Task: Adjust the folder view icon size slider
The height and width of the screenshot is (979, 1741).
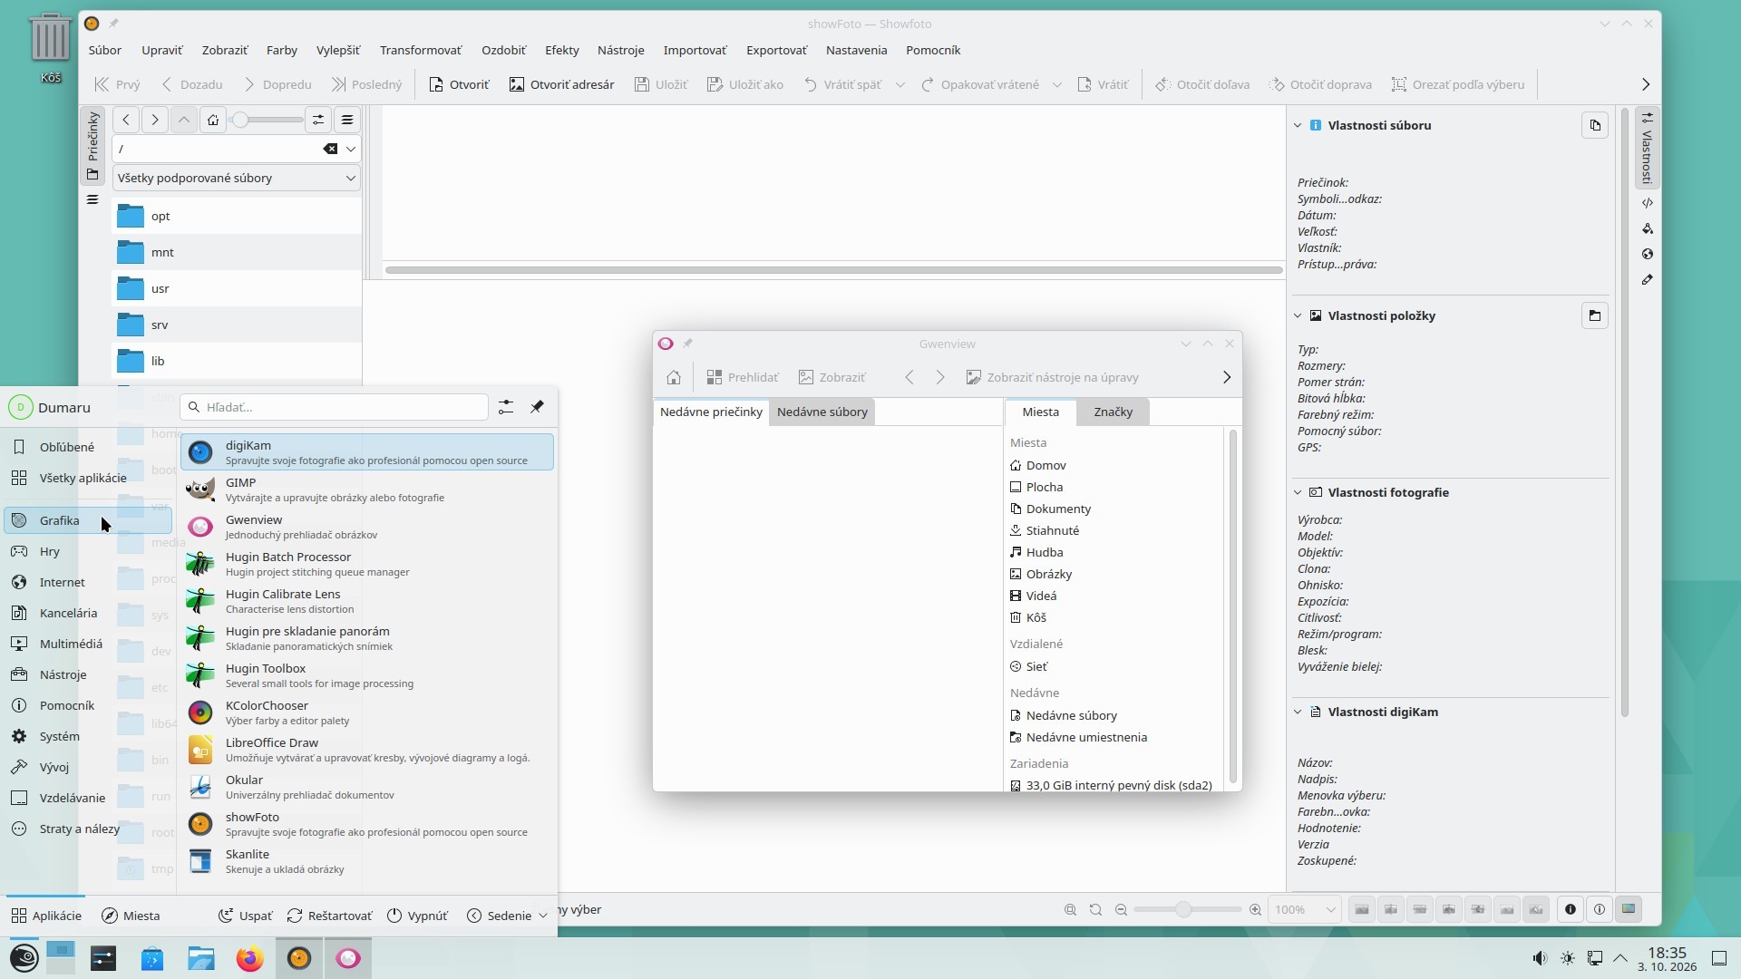Action: 267,120
